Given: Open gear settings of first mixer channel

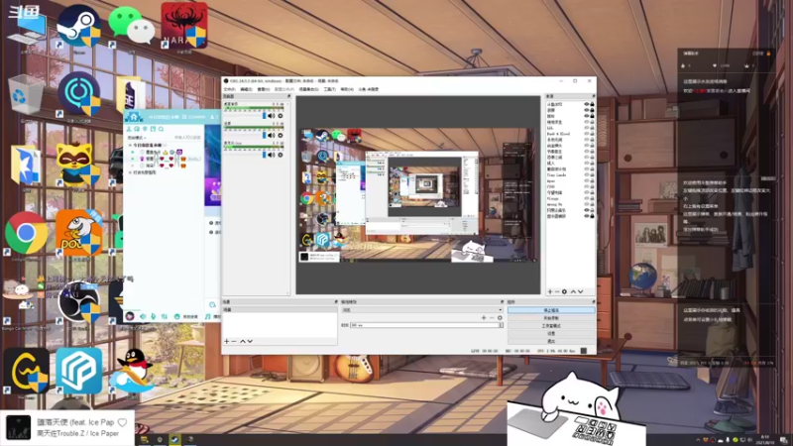Looking at the screenshot, I should pyautogui.click(x=281, y=116).
